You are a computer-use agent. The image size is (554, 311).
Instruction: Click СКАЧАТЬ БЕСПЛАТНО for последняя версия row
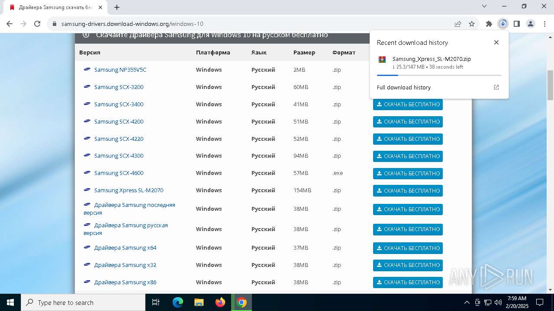coord(408,209)
